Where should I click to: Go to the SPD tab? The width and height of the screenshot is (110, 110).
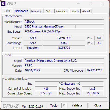[49, 11]
